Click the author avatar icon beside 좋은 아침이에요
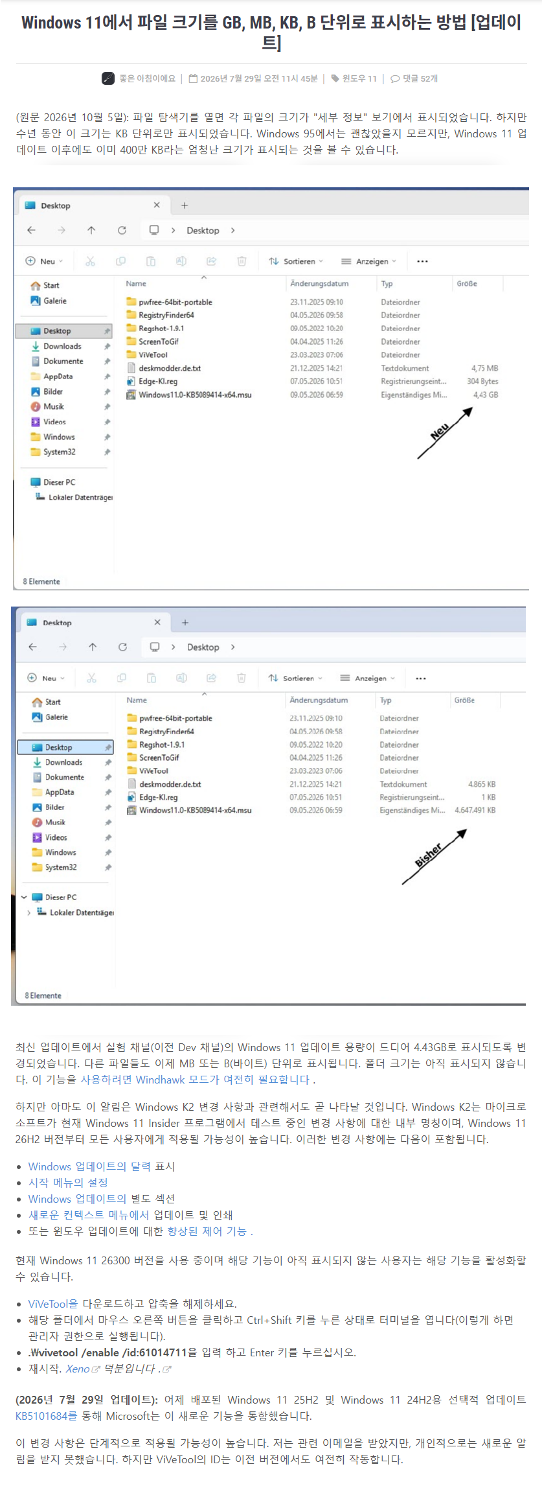This screenshot has width=542, height=1495. (x=108, y=78)
